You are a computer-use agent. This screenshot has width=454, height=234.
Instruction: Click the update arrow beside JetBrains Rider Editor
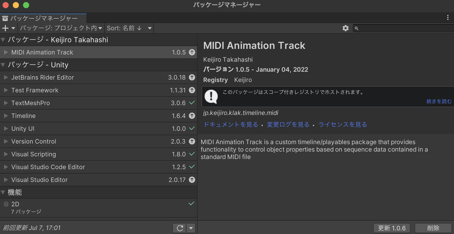(x=192, y=77)
